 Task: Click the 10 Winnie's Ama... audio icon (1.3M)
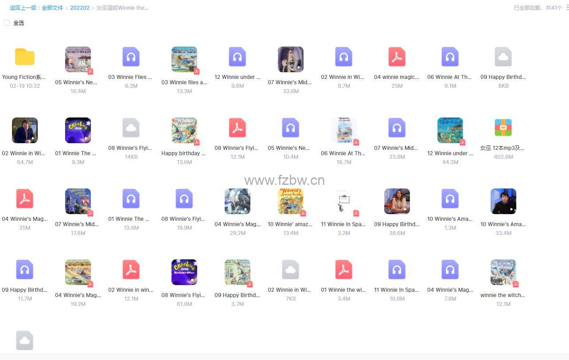[x=450, y=199]
